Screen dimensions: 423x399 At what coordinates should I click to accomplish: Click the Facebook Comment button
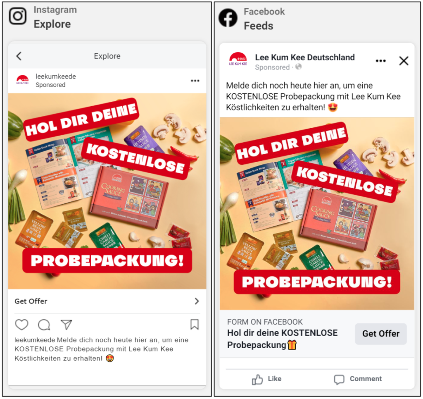click(358, 379)
